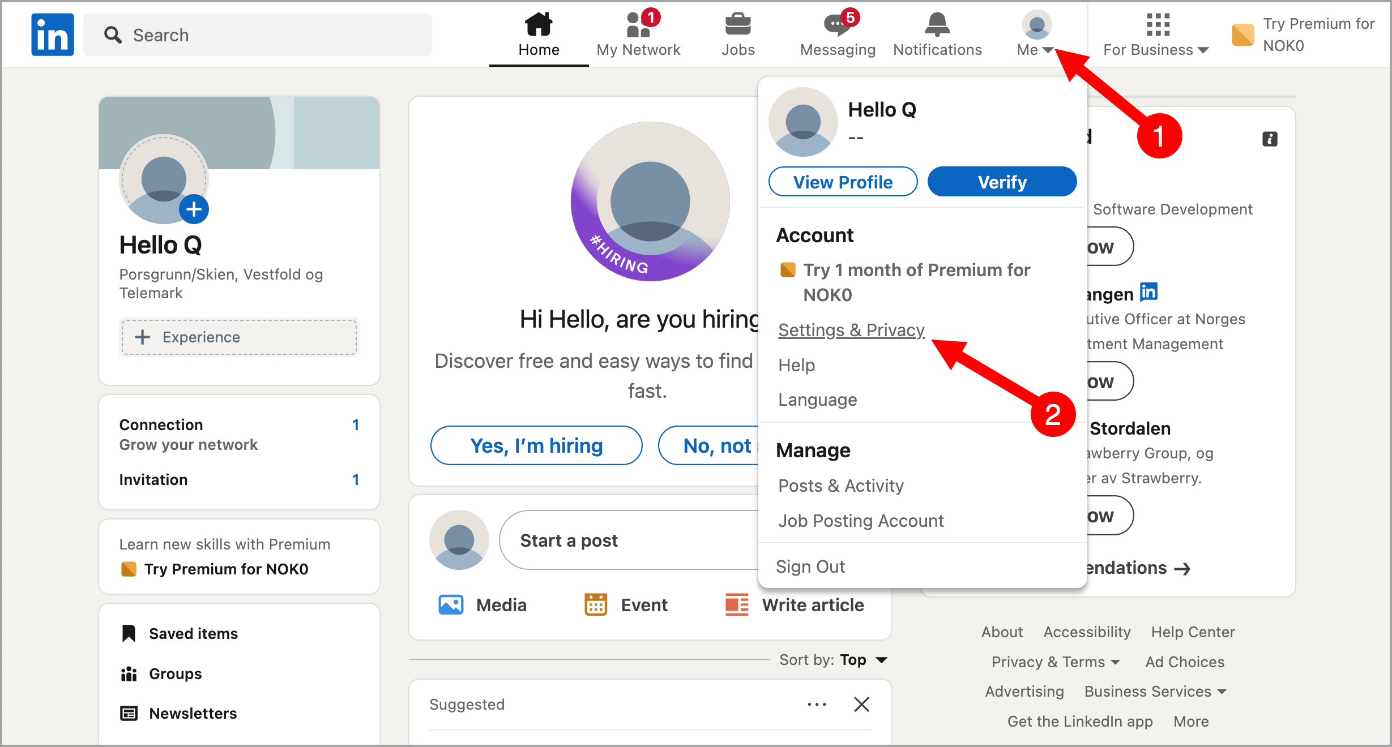Add Experience in profile card

pos(239,337)
